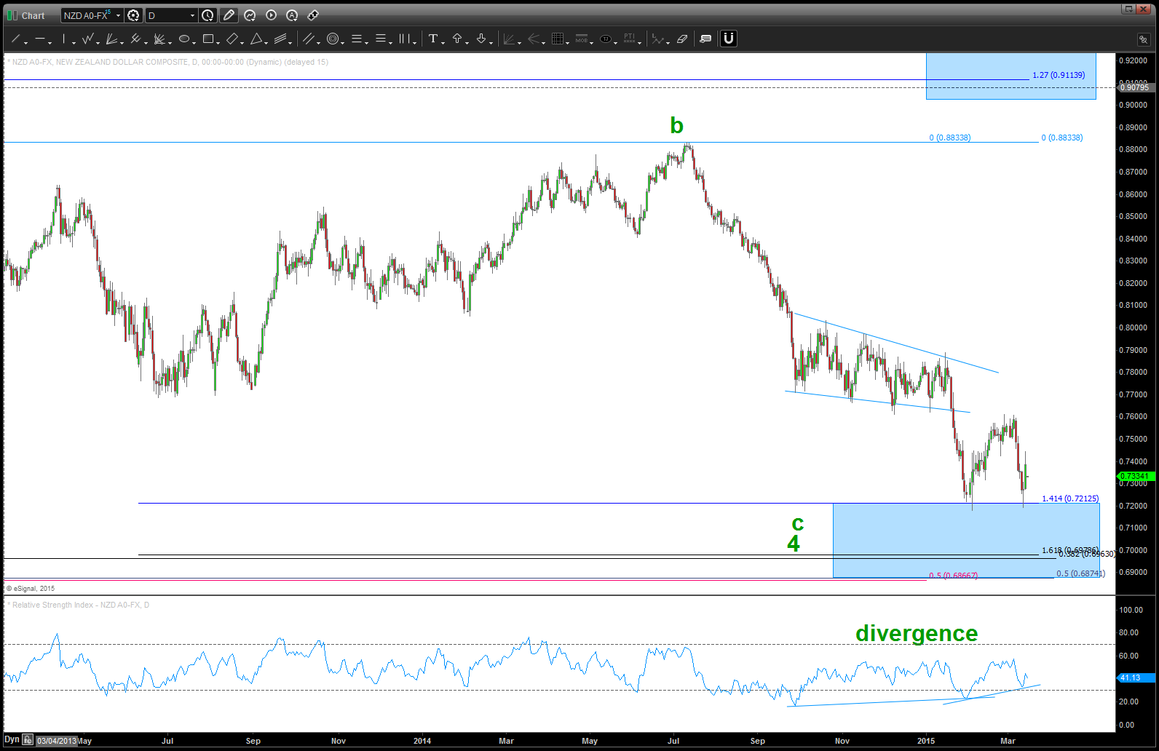Click the 03/04/2013 date field
1159x751 pixels.
coord(56,741)
